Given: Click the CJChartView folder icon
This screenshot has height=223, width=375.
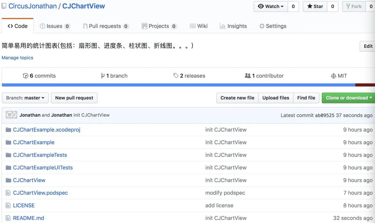Looking at the screenshot, I should pos(8,180).
